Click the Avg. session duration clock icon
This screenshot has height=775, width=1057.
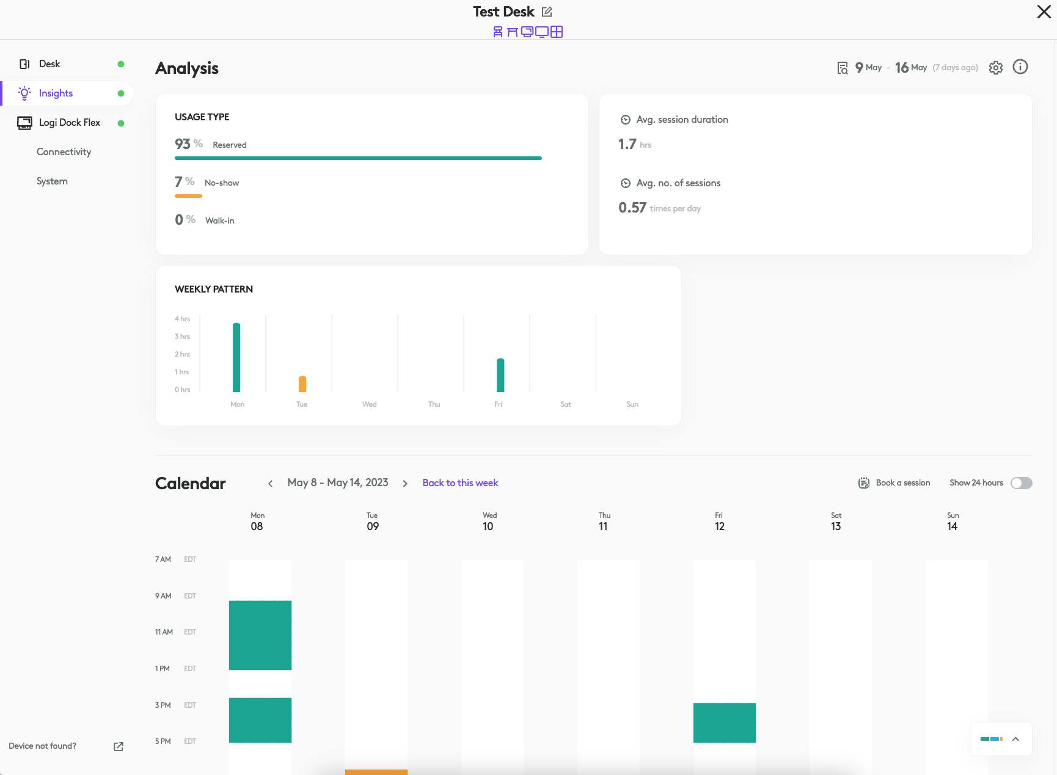[626, 120]
